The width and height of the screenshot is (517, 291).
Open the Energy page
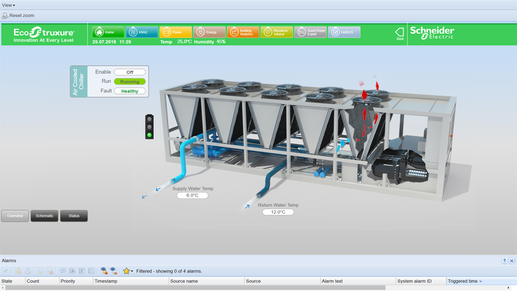[x=209, y=32]
